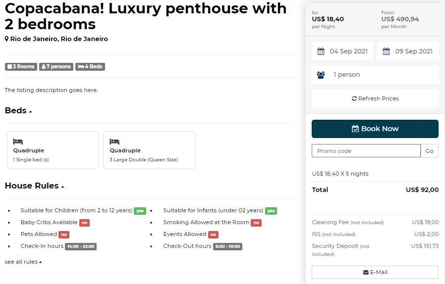
Task: Click the Check-In hours 14:00 - 22:00 badge
Action: coord(81,246)
